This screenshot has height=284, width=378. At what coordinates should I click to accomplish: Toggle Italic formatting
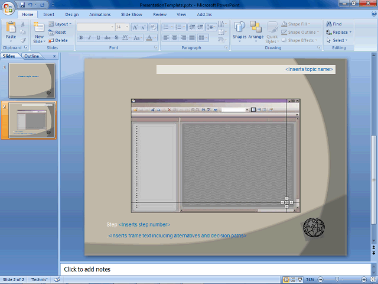coord(89,38)
